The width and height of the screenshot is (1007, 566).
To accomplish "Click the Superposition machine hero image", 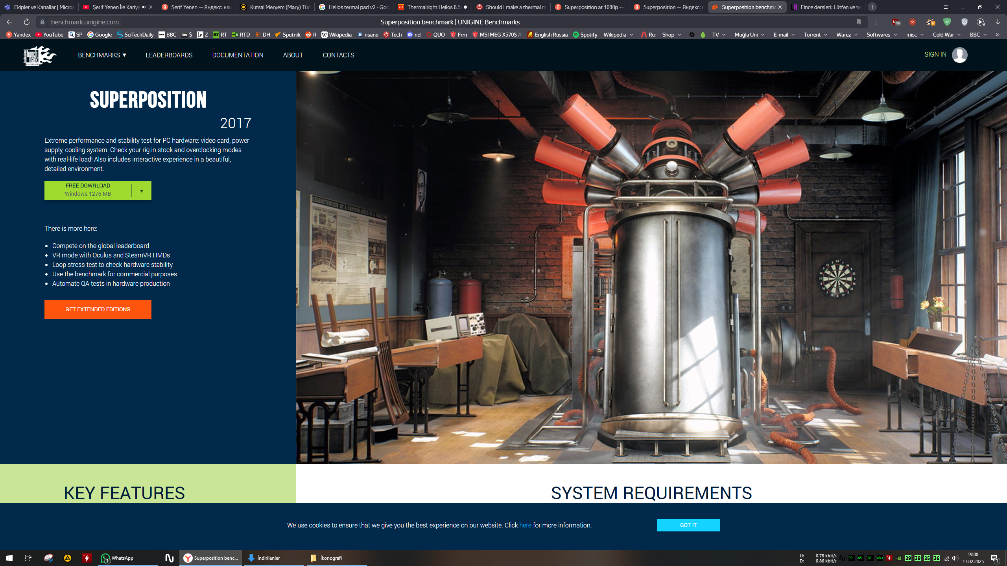I will 651,267.
